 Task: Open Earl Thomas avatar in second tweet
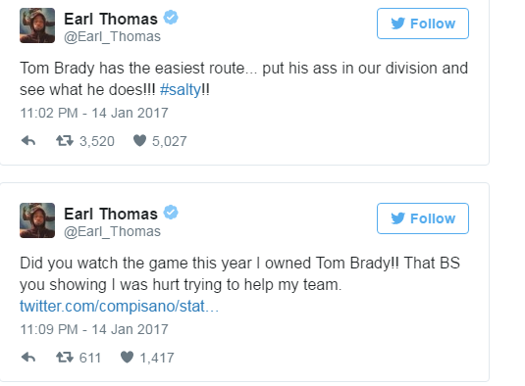tap(37, 220)
